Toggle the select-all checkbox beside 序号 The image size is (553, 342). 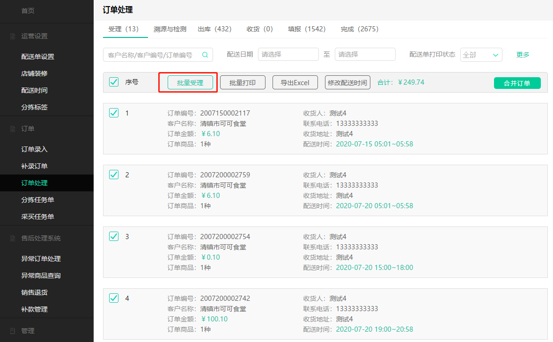[x=114, y=82]
